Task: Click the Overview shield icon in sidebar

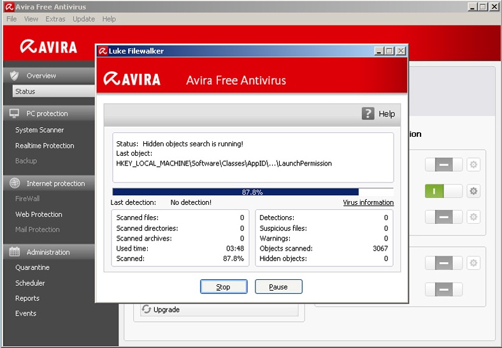Action: click(14, 76)
